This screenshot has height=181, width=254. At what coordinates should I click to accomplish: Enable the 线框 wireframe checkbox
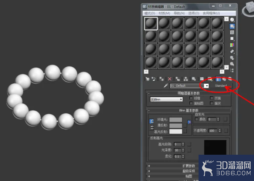[191, 98]
